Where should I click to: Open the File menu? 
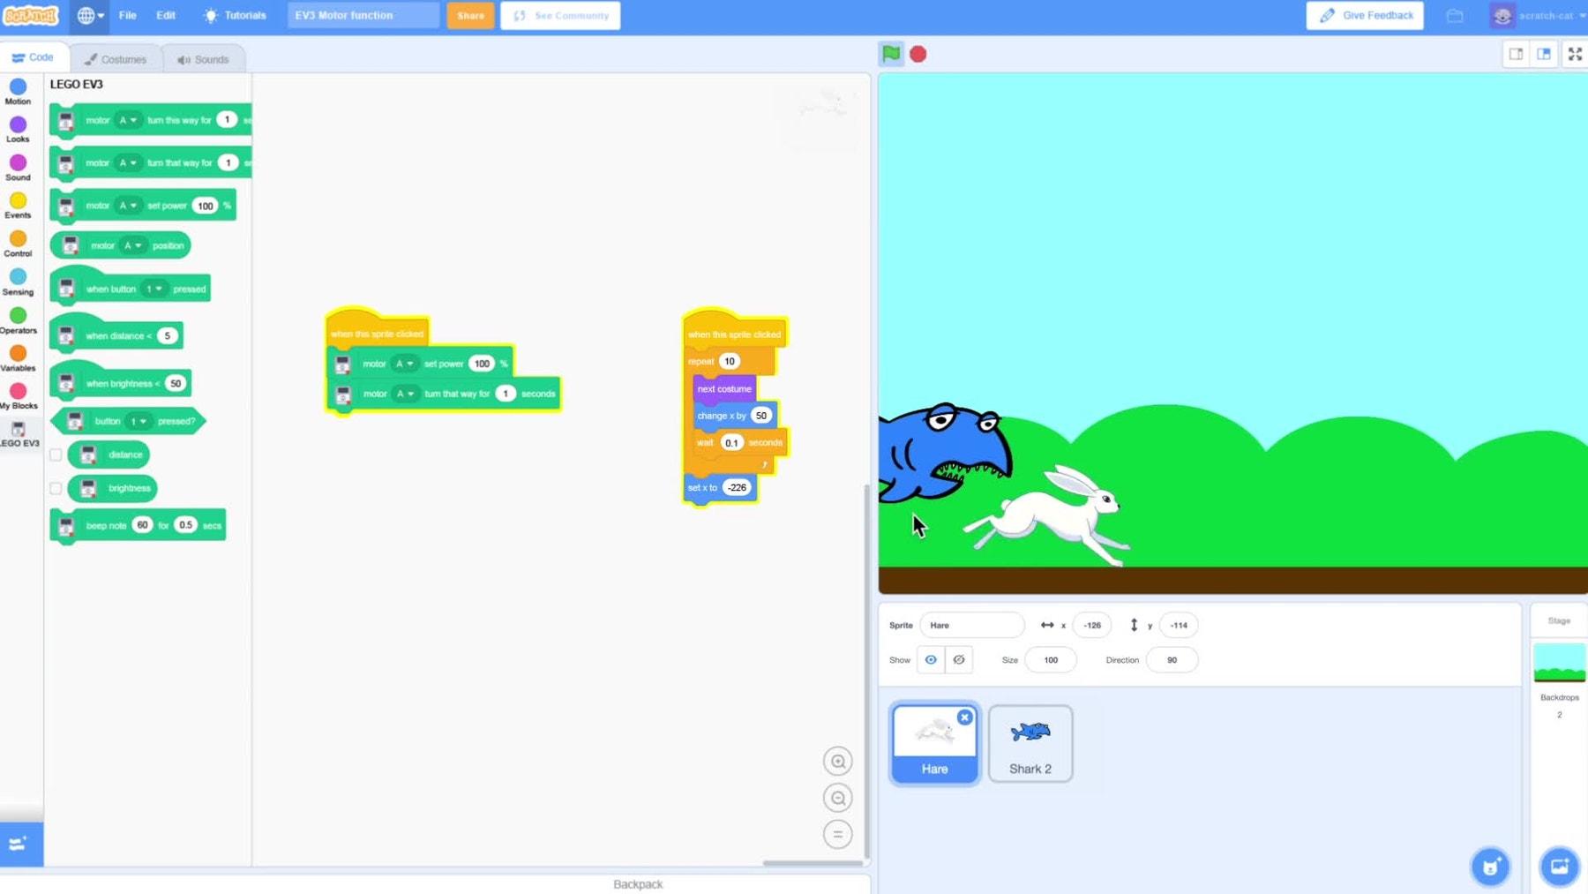pos(128,15)
